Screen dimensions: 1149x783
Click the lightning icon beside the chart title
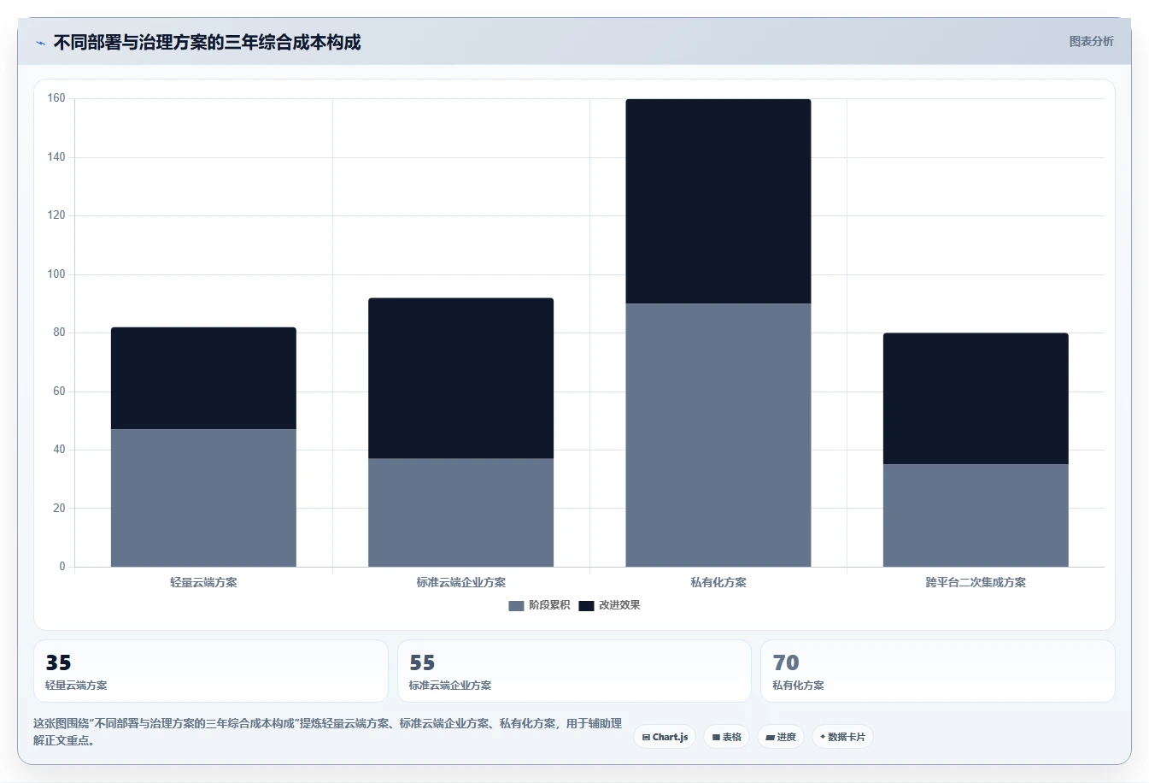(40, 43)
